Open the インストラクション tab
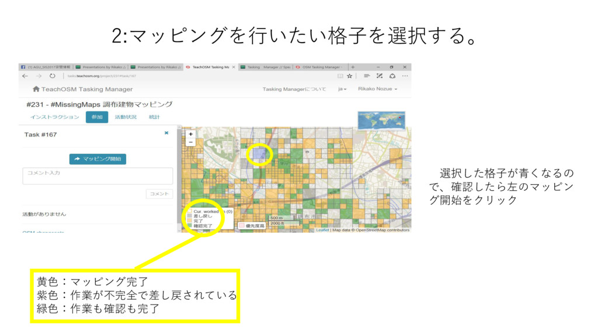Viewport: 598px width, 336px height. [54, 117]
